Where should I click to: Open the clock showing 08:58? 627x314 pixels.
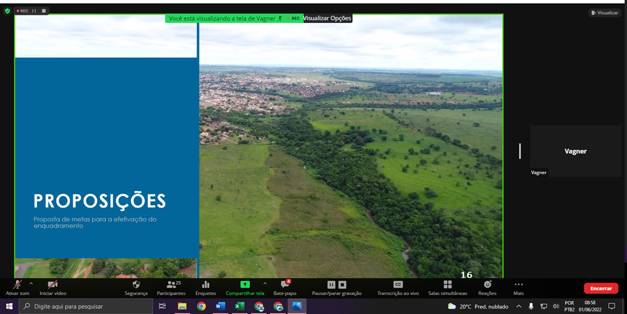tap(590, 307)
